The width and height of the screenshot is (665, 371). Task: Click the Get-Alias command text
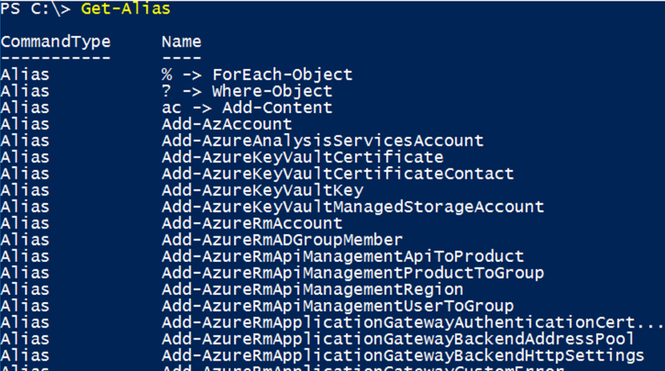point(125,8)
